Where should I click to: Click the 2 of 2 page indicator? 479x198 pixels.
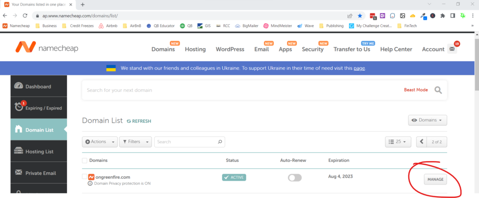[436, 142]
